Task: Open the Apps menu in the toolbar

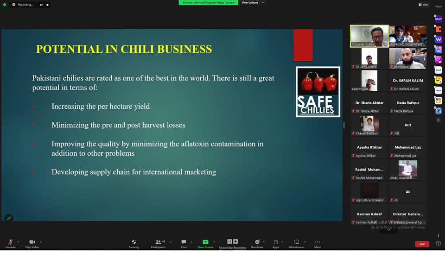Action: coord(275,243)
